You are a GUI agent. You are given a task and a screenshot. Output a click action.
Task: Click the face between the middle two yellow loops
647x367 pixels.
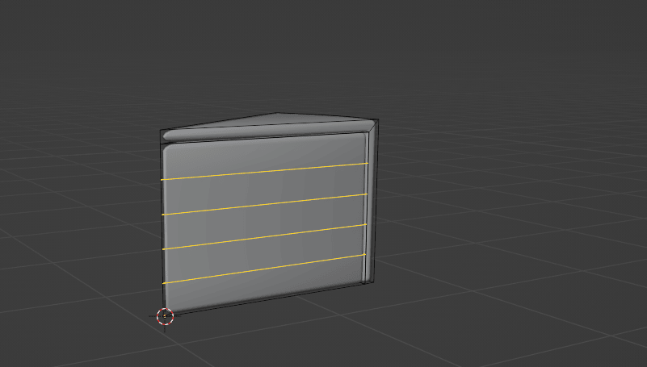(265, 221)
